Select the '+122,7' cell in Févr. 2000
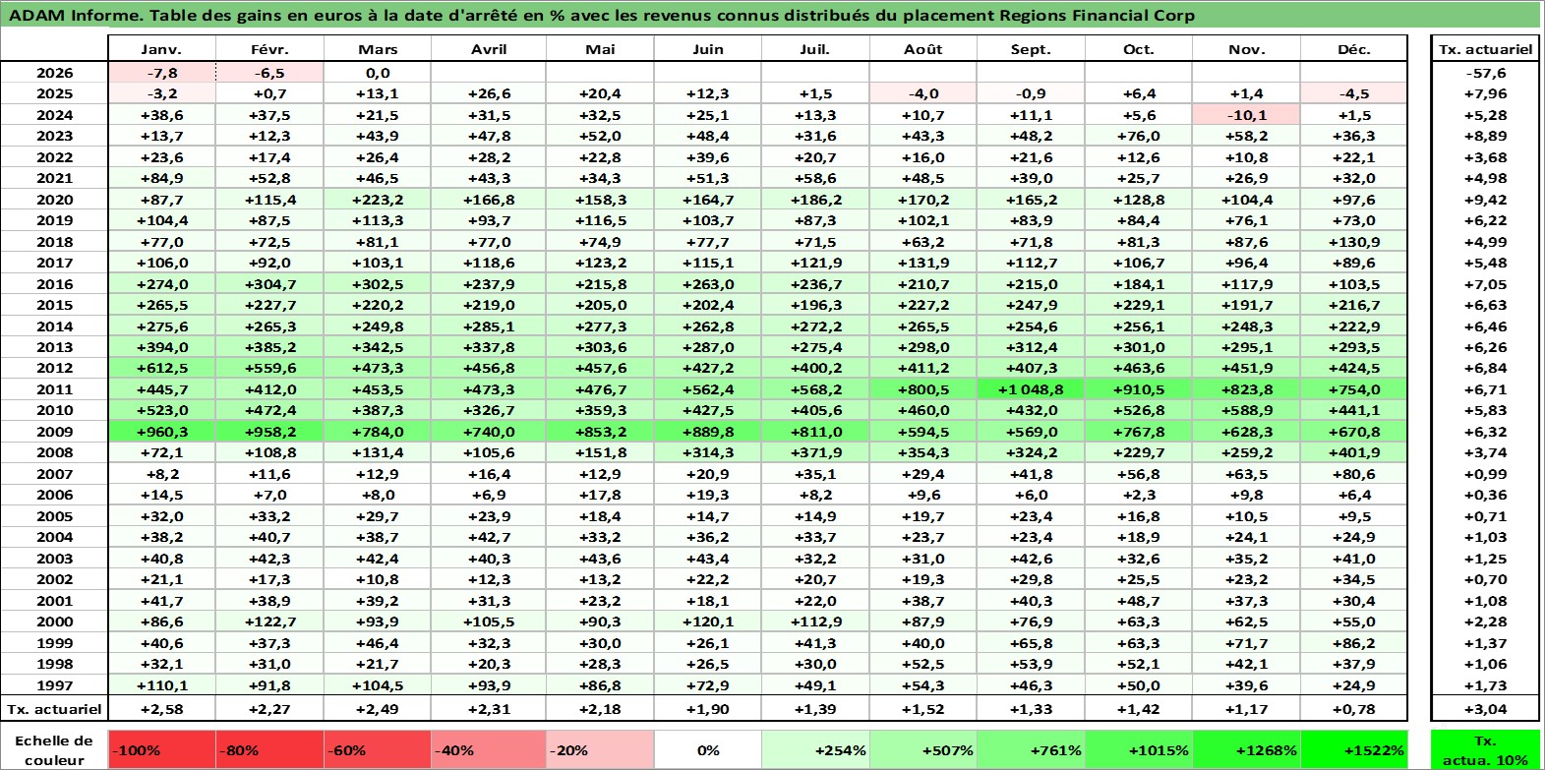Viewport: 1545px width, 770px height. tap(270, 622)
